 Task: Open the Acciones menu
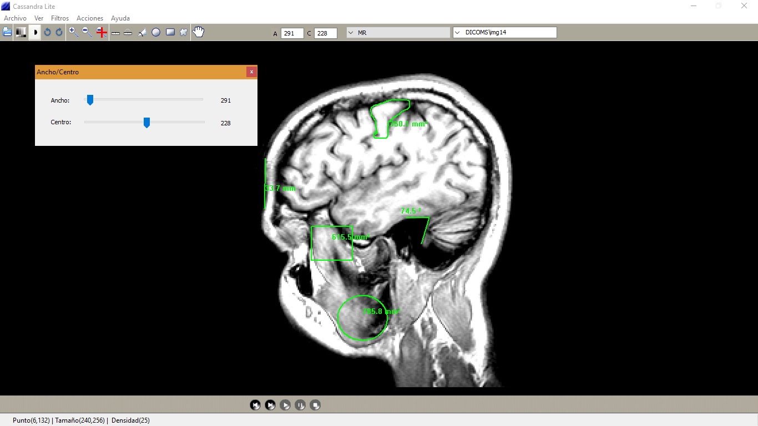point(90,18)
